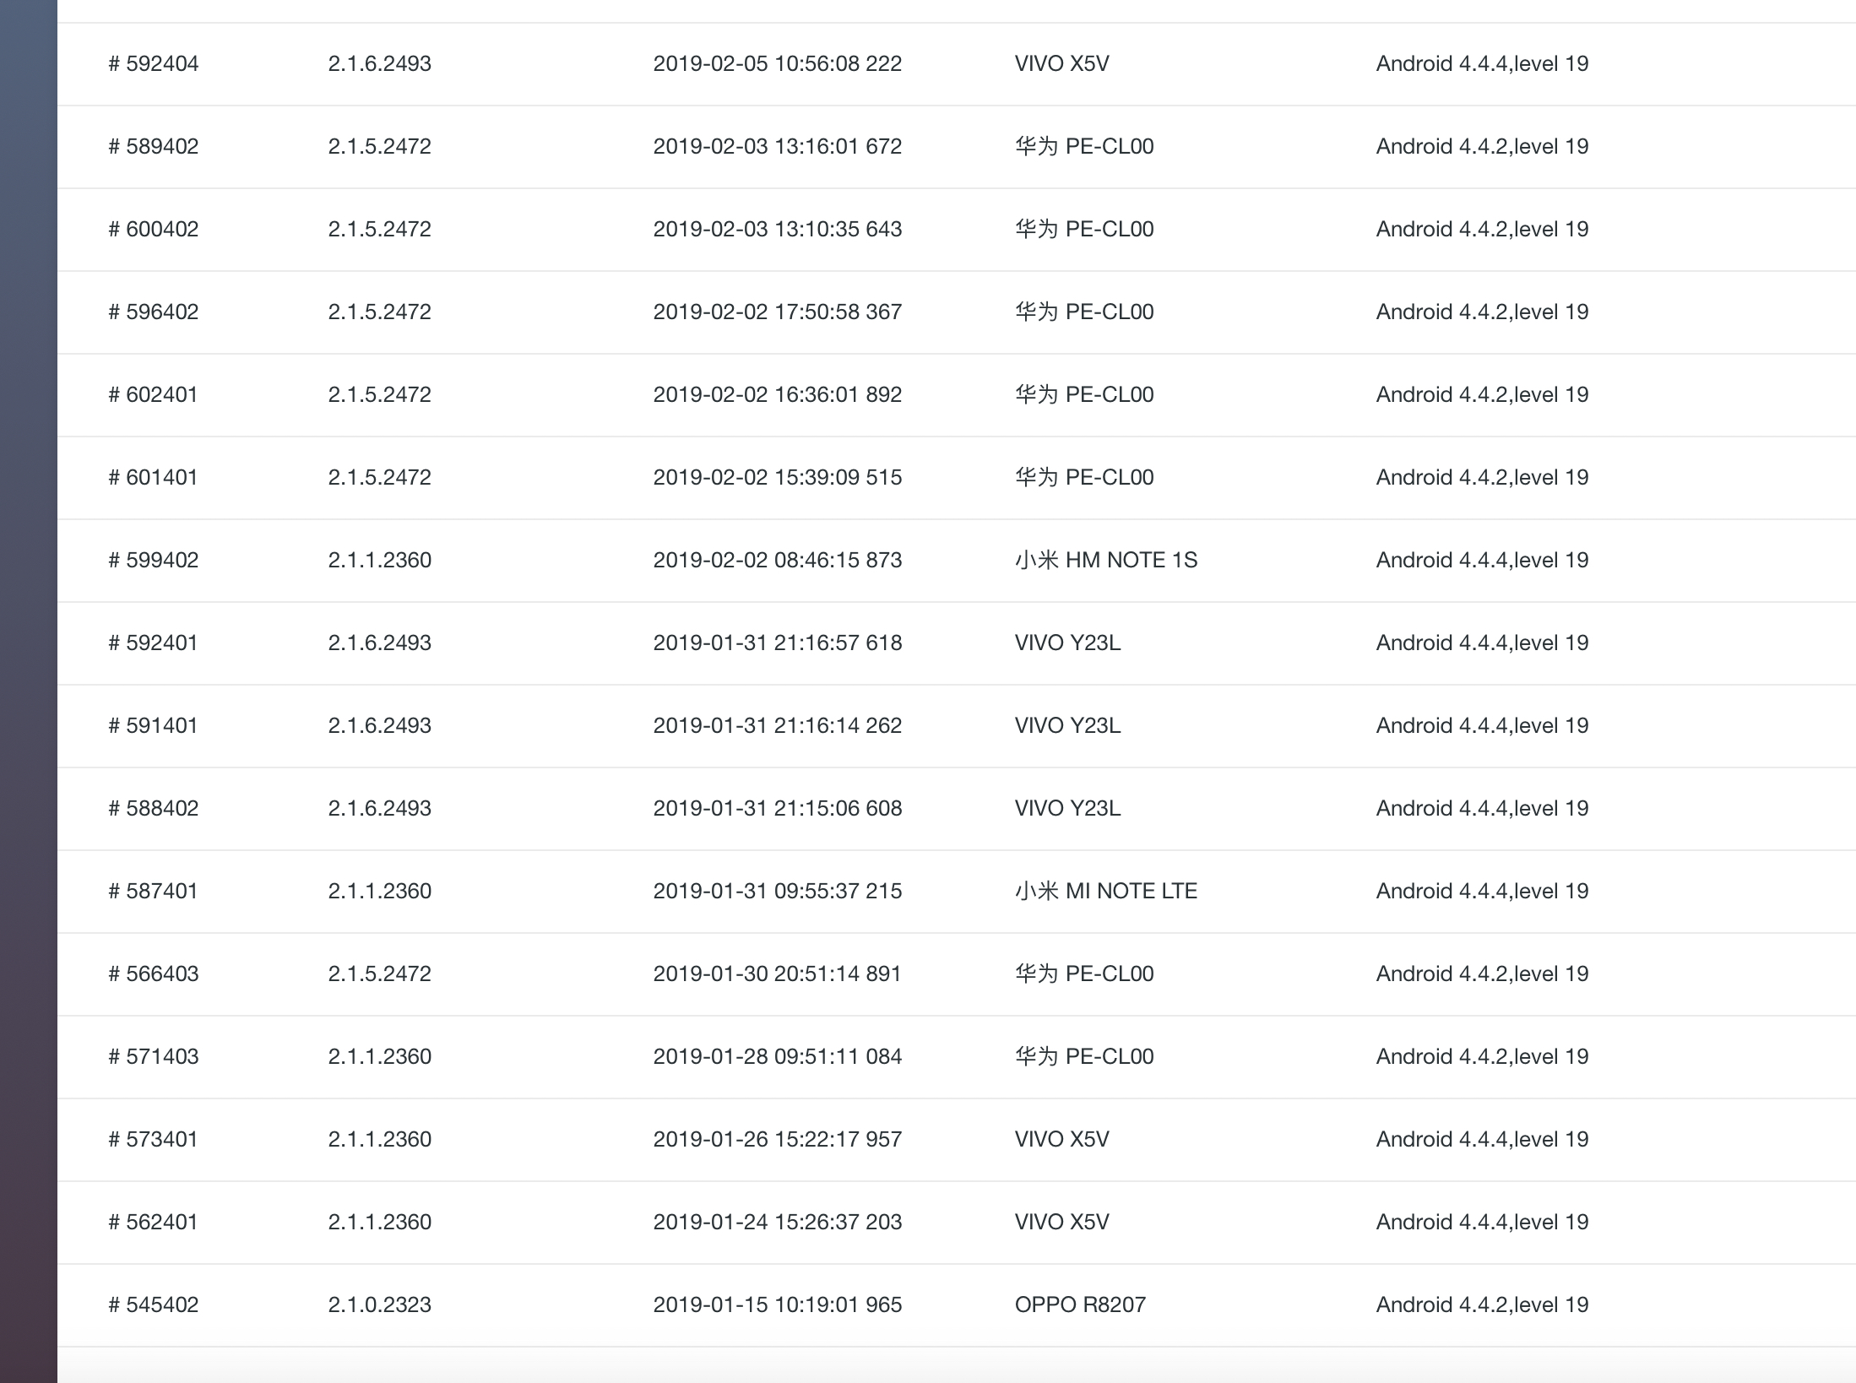This screenshot has width=1856, height=1383.
Task: Open entry # 601401 for 华为 PE-CL00
Action: 152,477
